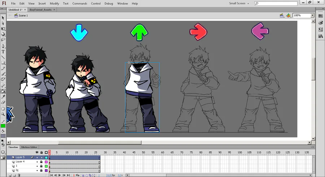Screen dimensions: 325x177
Task: Select the Free Transform tool
Action: (3, 29)
